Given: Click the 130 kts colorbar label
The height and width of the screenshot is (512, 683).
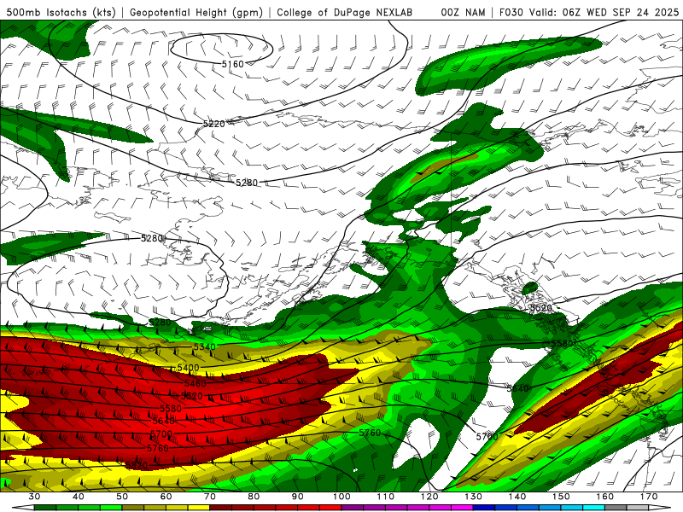Looking at the screenshot, I should [474, 497].
